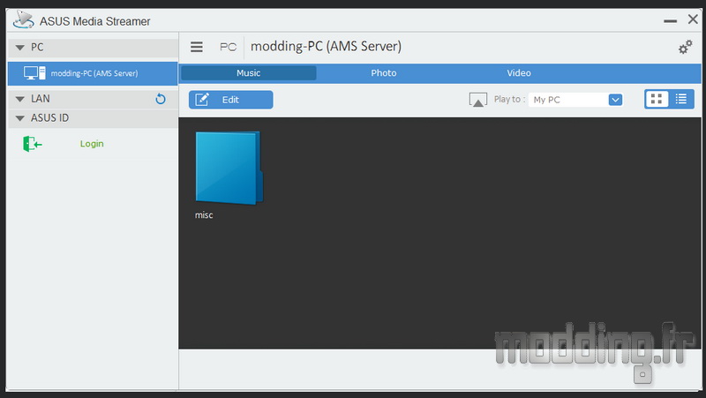
Task: Click the misc folder label
Action: tap(204, 215)
